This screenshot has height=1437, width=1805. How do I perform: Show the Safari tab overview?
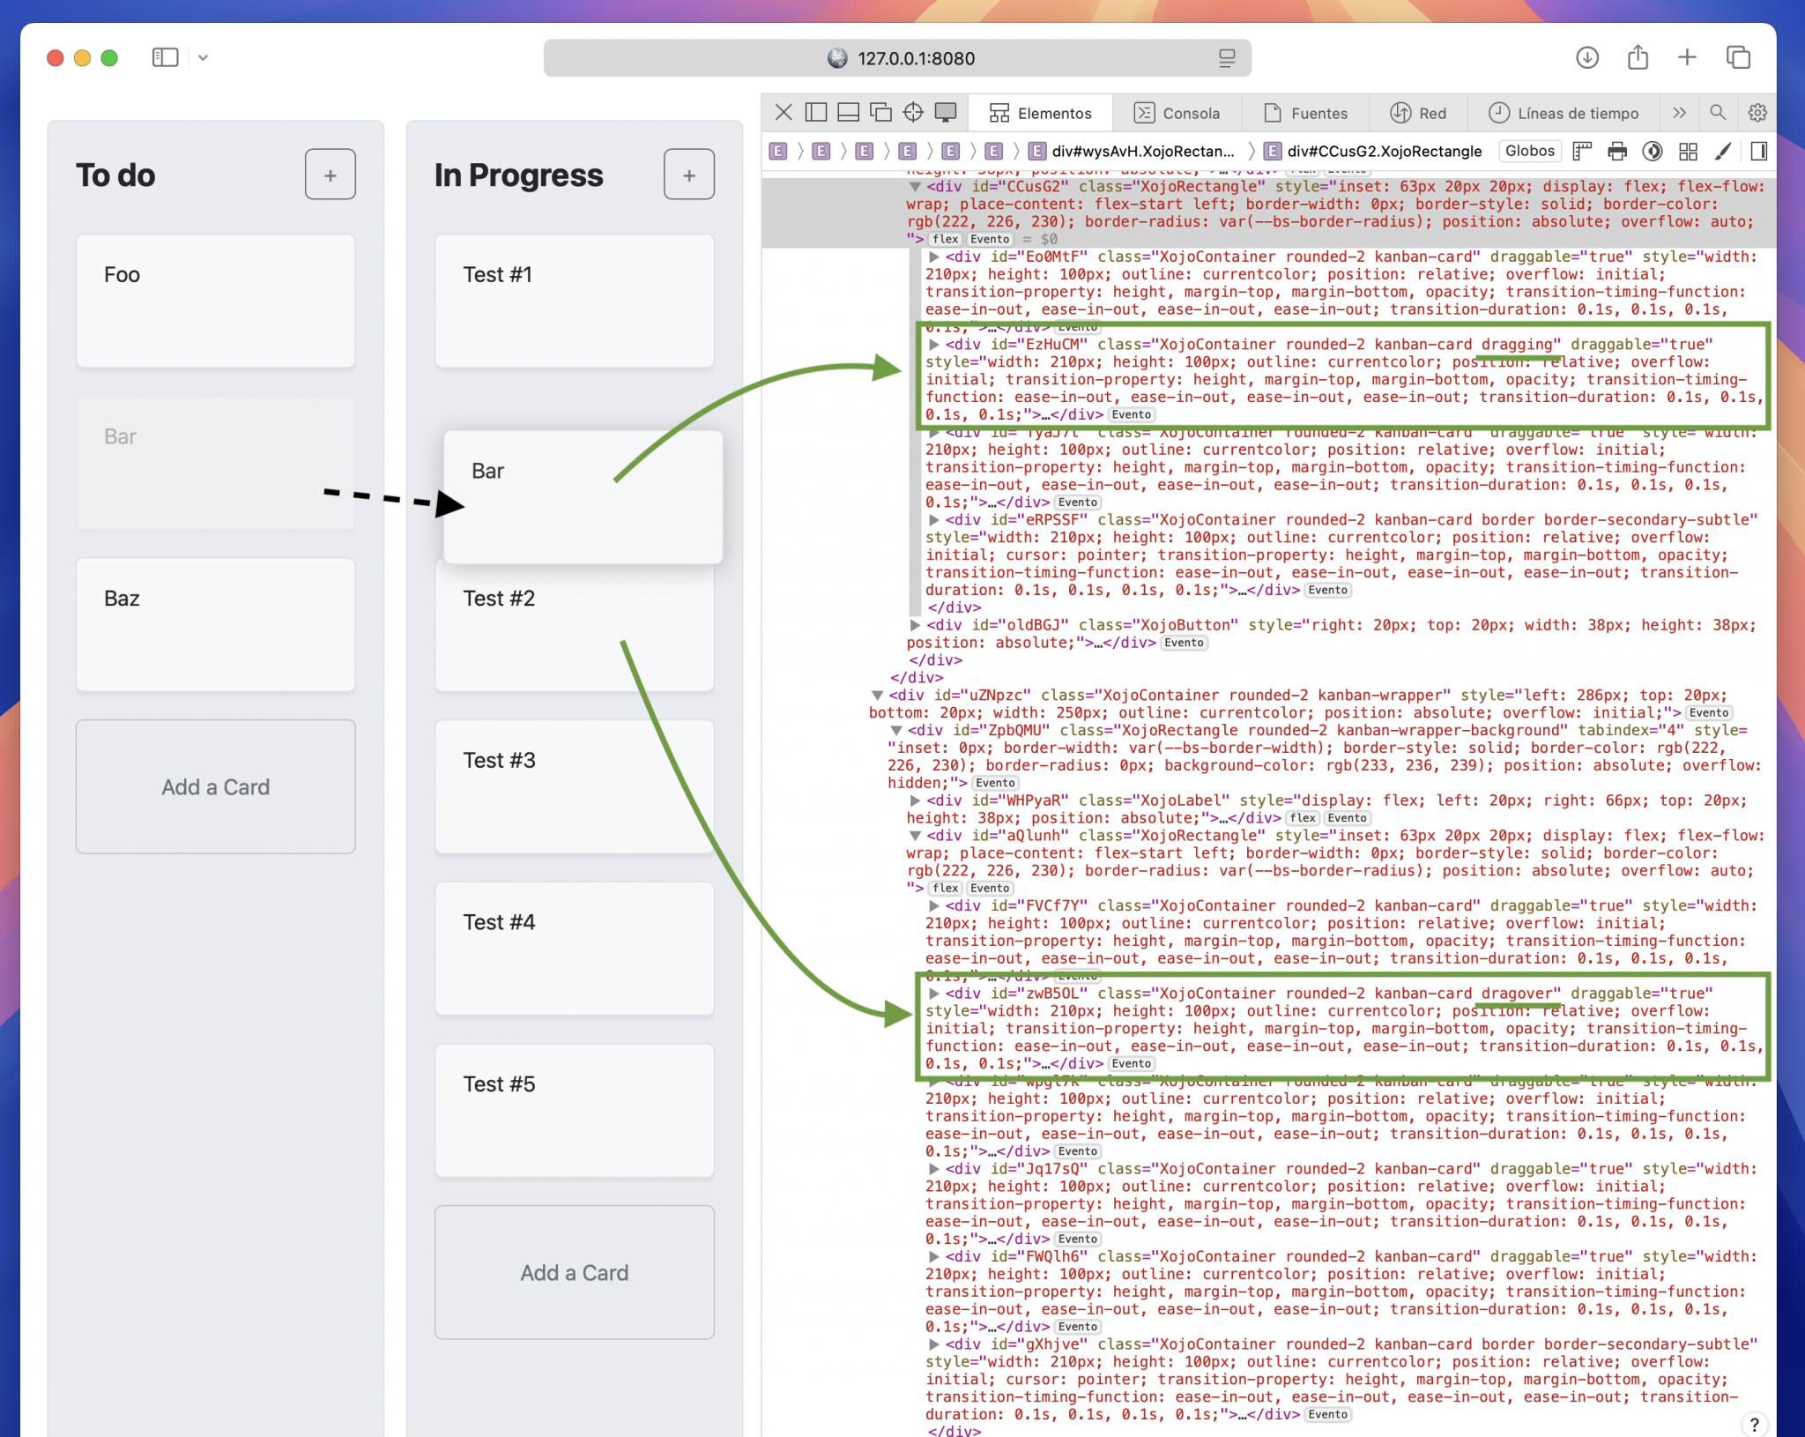click(x=1738, y=57)
